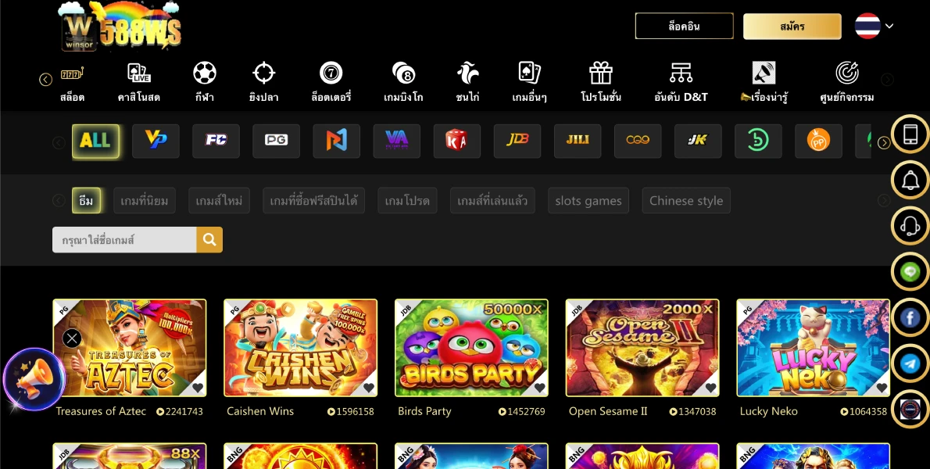Open mobile app phone icon

[910, 134]
